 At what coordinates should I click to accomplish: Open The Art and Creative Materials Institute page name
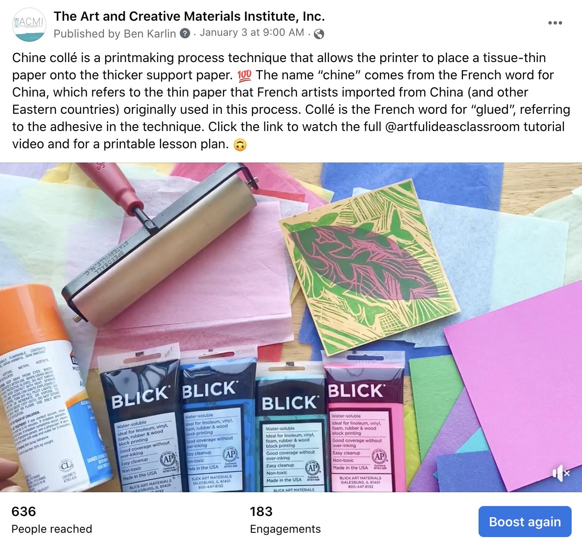click(189, 16)
